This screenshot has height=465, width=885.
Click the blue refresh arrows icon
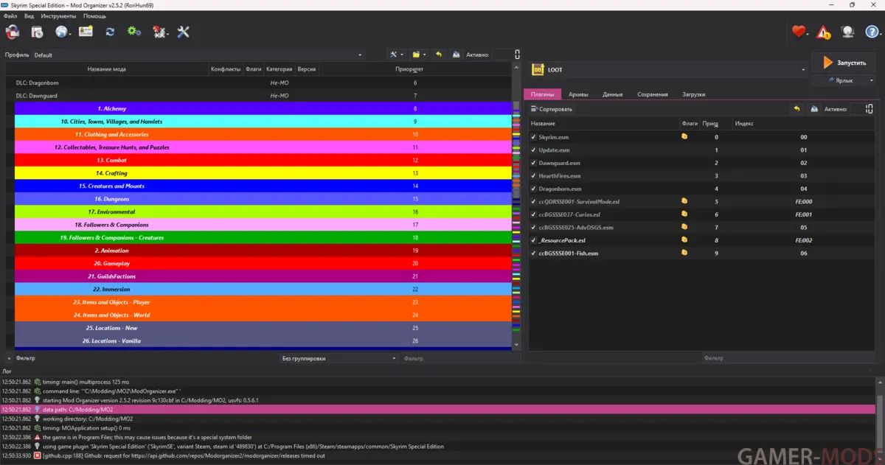110,32
